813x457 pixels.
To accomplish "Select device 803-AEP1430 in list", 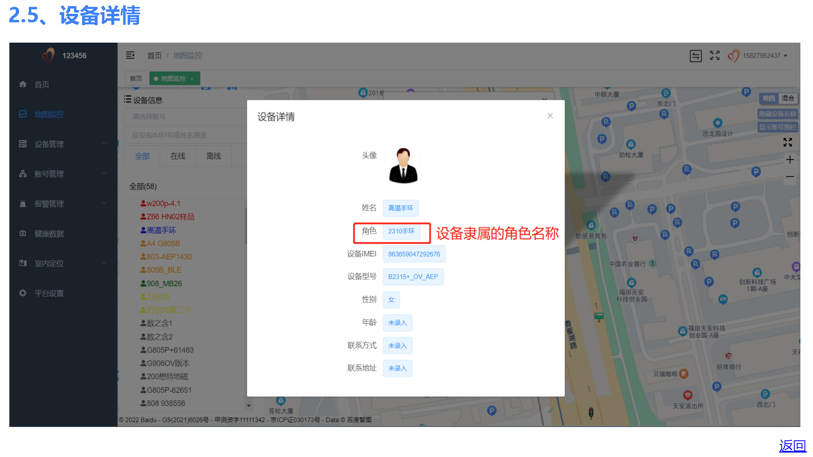I will click(x=166, y=257).
